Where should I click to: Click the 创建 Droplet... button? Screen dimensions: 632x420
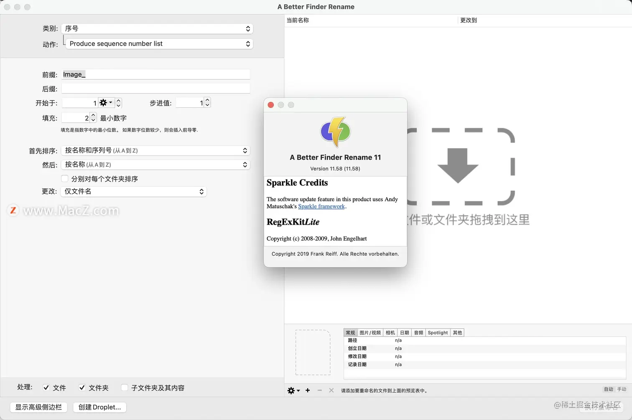tap(99, 407)
